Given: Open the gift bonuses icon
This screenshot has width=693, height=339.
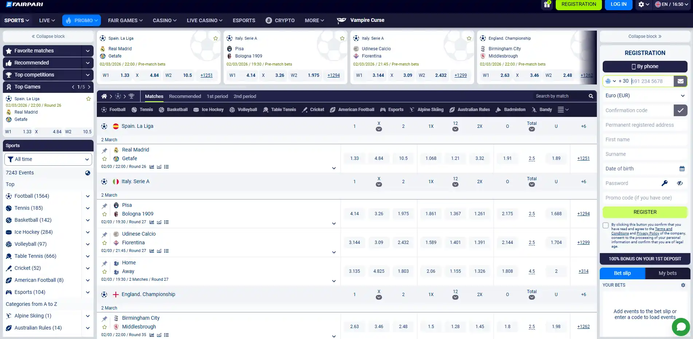Looking at the screenshot, I should 547,4.
